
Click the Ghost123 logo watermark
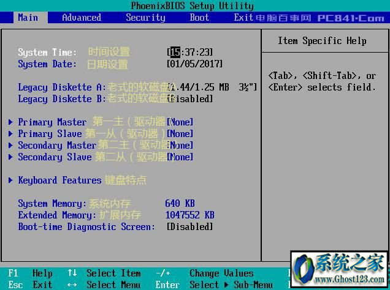(339, 269)
